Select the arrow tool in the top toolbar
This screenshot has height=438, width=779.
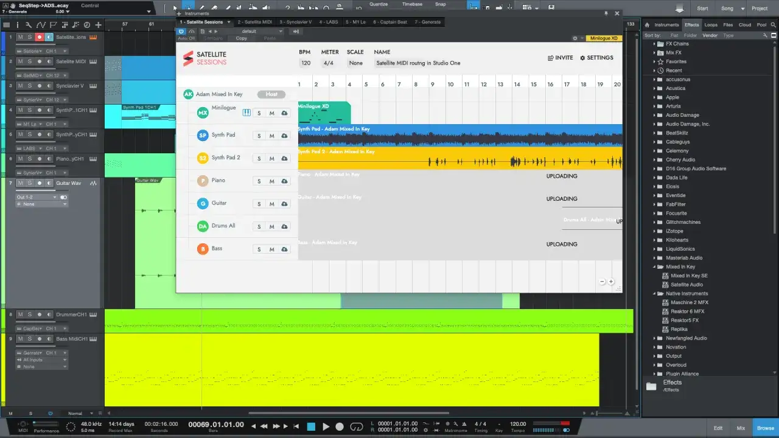(175, 8)
